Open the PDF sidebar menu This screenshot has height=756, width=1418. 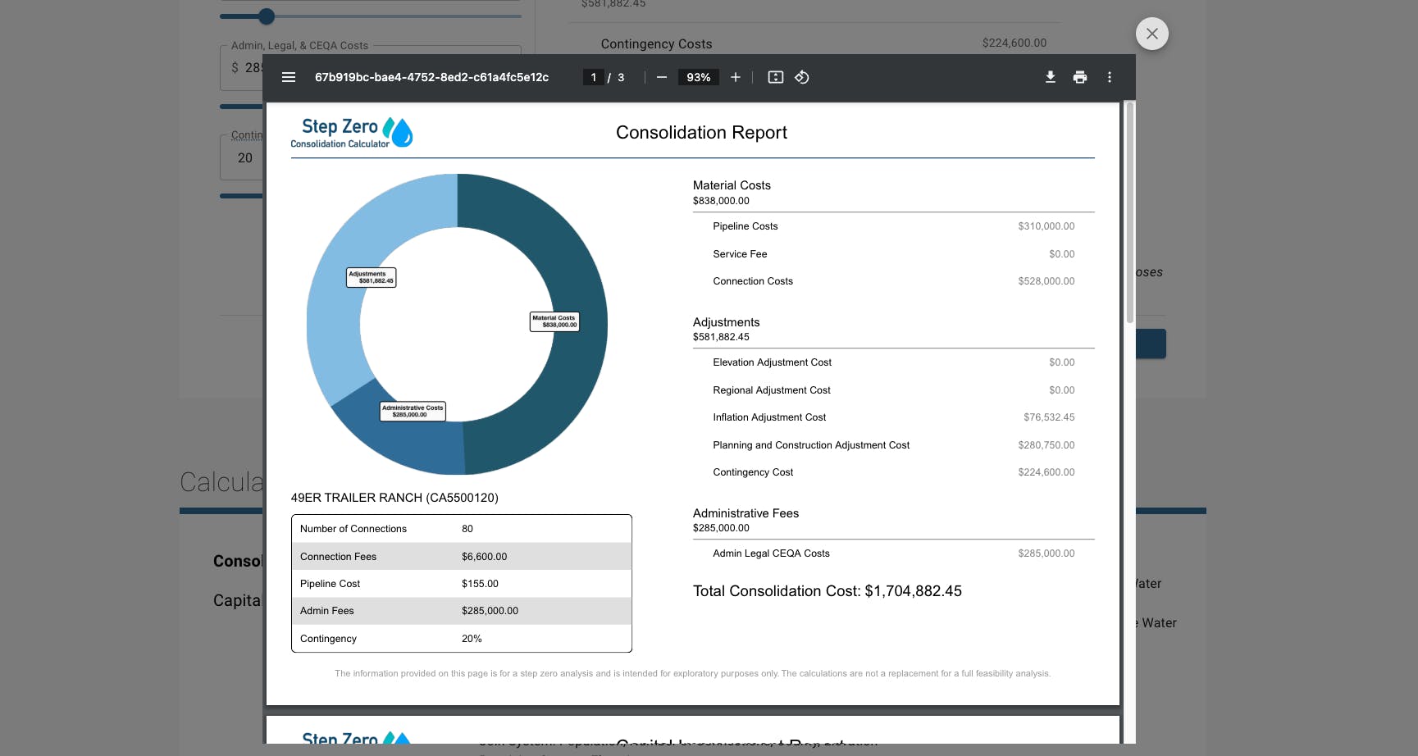pos(289,77)
